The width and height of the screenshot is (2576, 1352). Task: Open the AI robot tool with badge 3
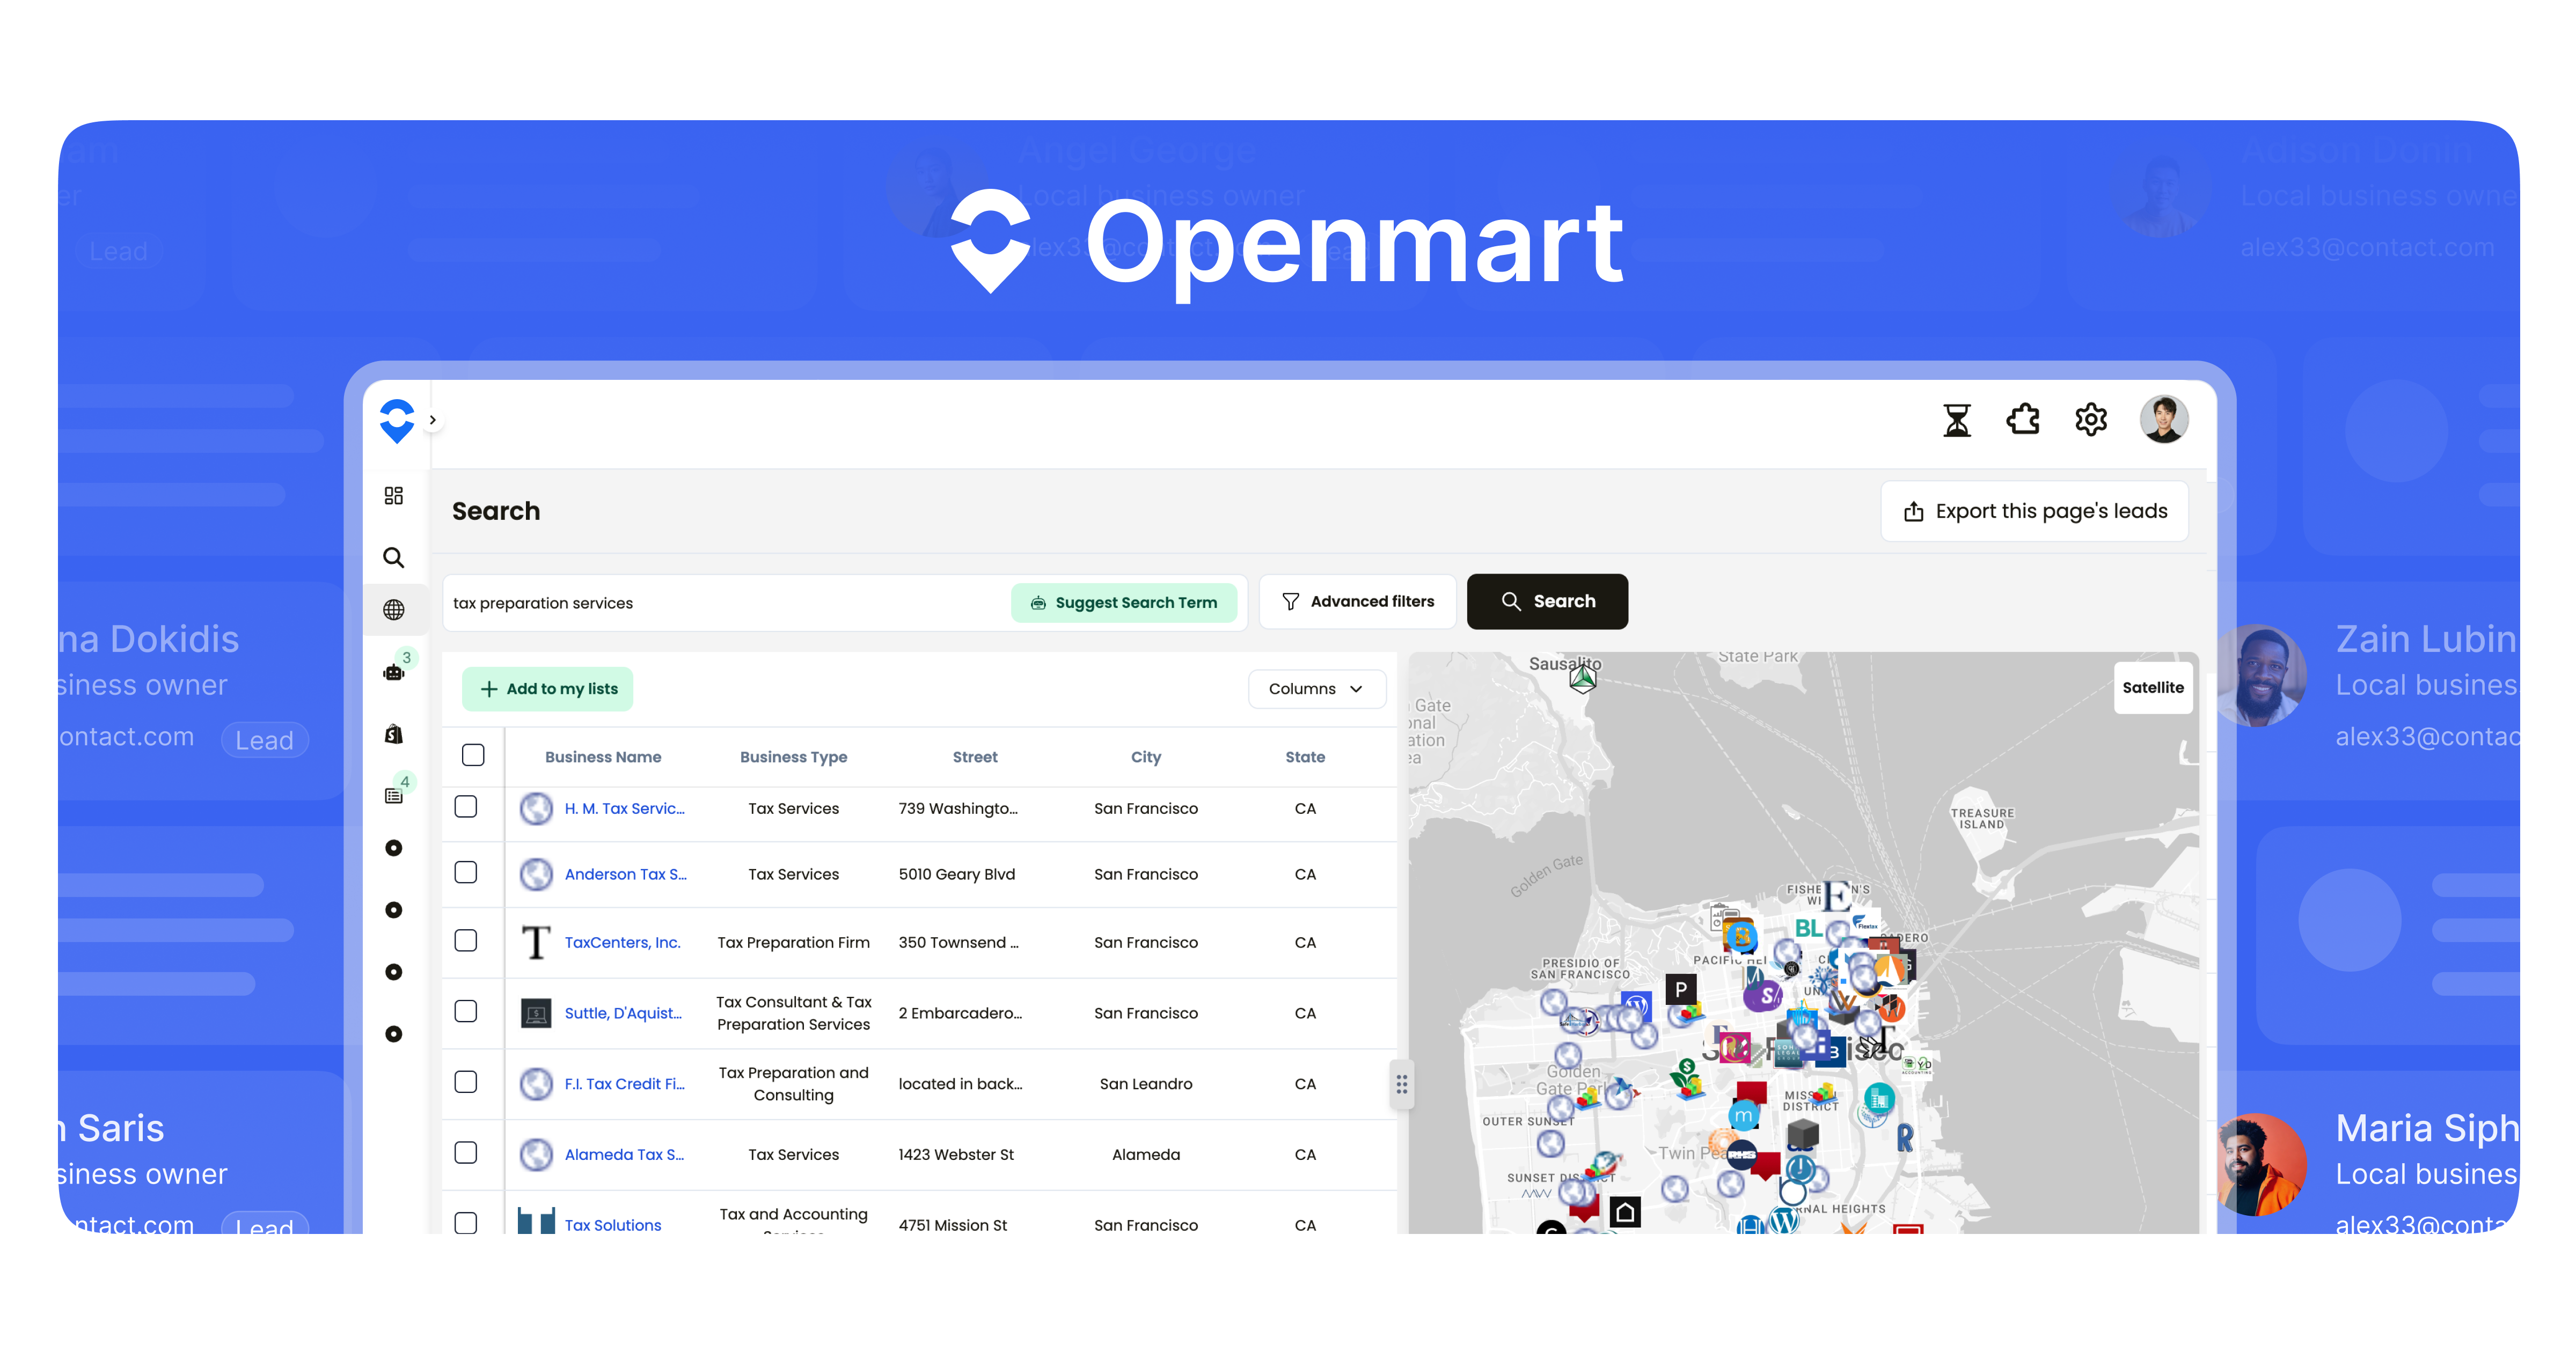click(x=394, y=672)
